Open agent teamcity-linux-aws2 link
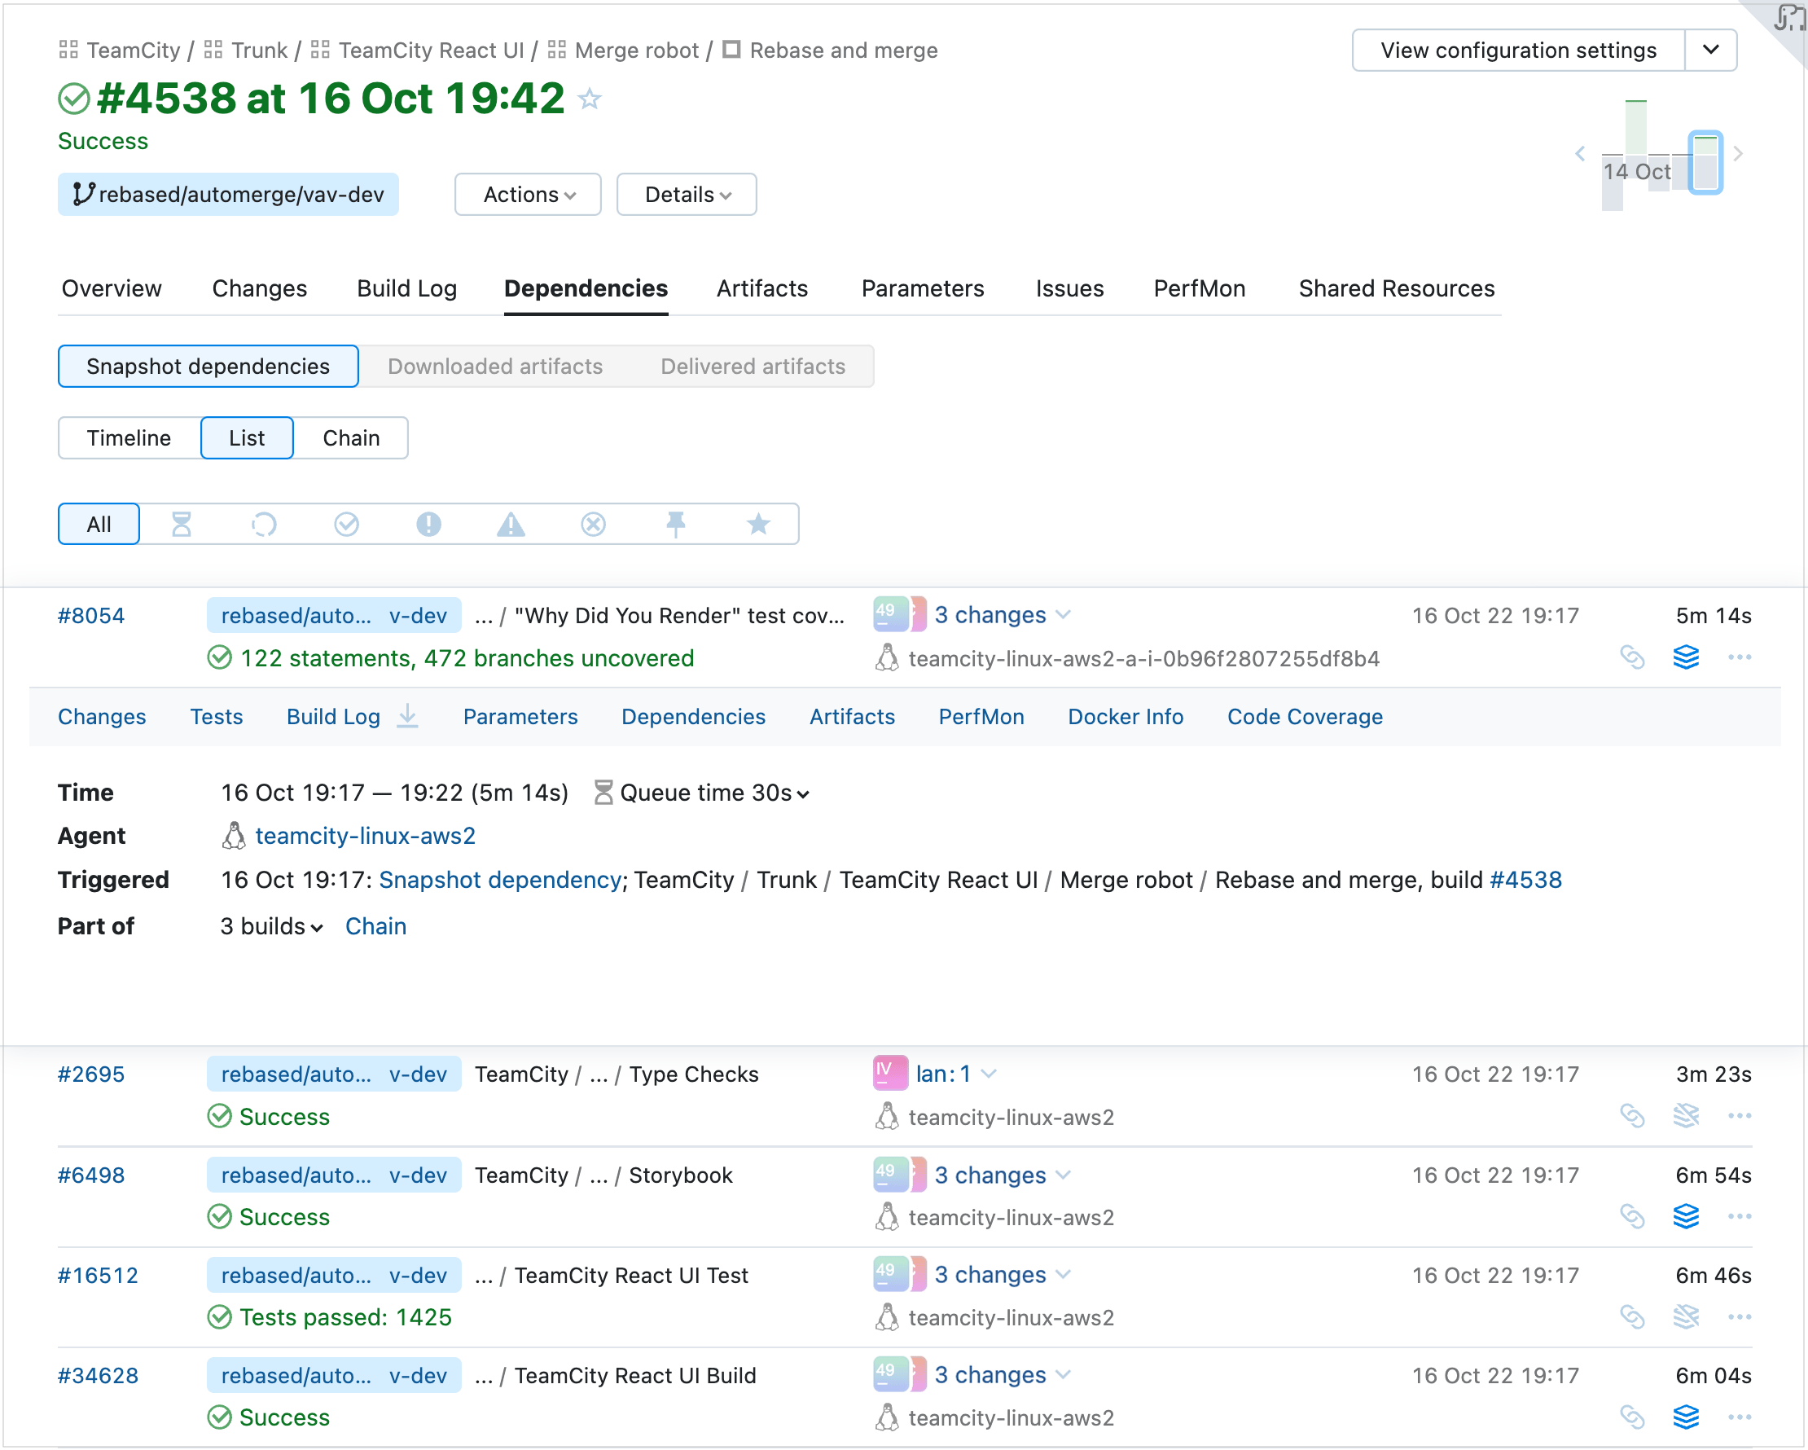The height and width of the screenshot is (1450, 1808). pyautogui.click(x=366, y=835)
